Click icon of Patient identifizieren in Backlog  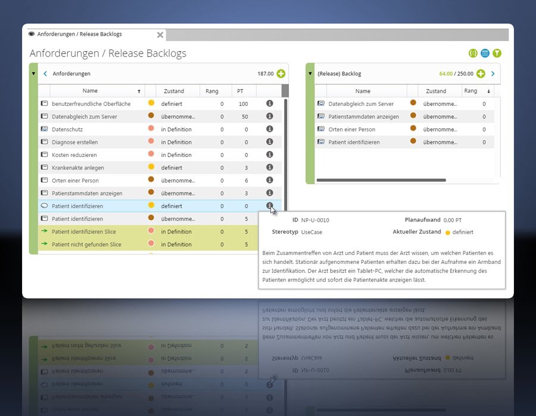pyautogui.click(x=320, y=141)
